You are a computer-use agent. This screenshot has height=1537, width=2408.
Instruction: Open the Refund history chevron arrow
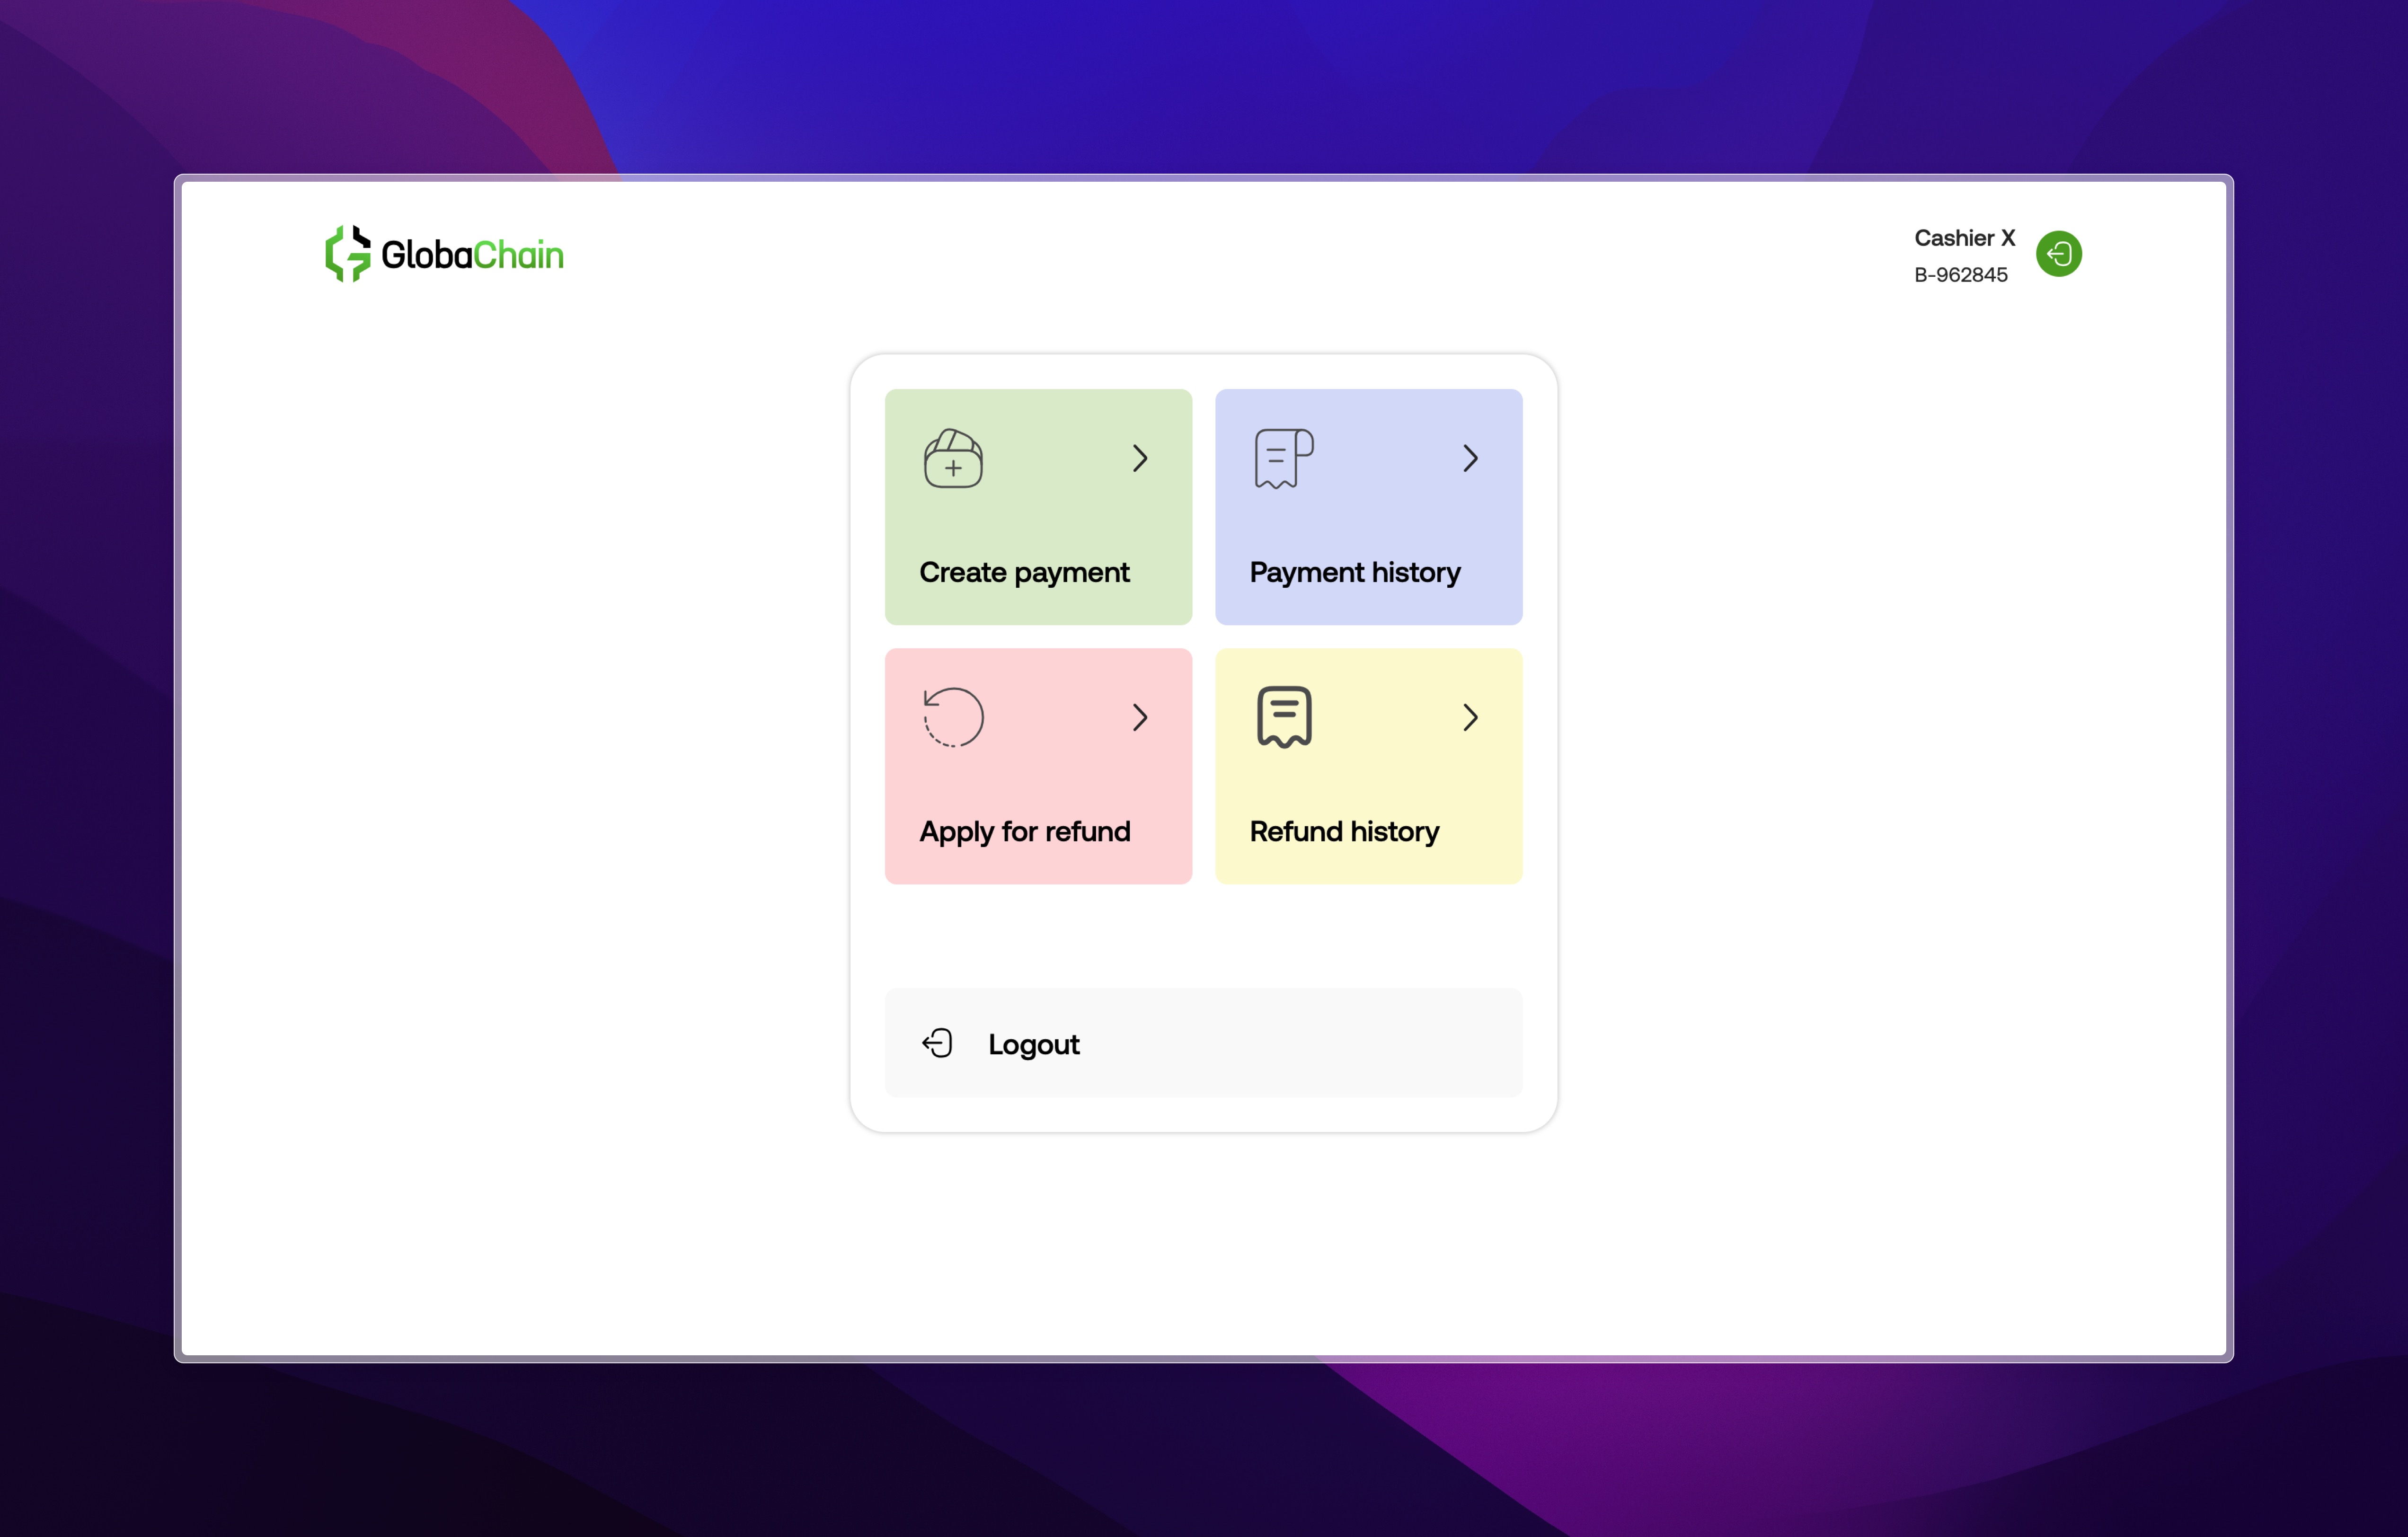click(x=1470, y=717)
